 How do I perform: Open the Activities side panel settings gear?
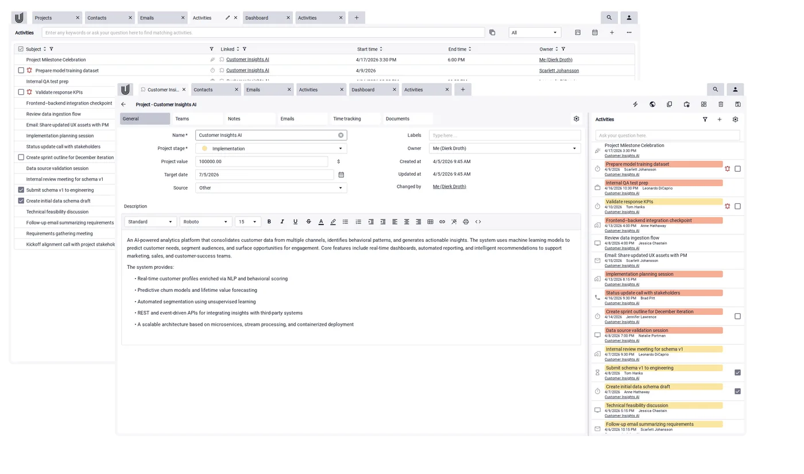tap(735, 120)
